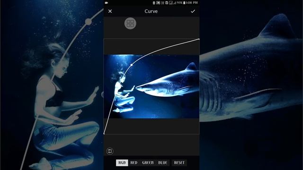Reset the curve with the RESET button
The height and width of the screenshot is (170, 303).
179,162
